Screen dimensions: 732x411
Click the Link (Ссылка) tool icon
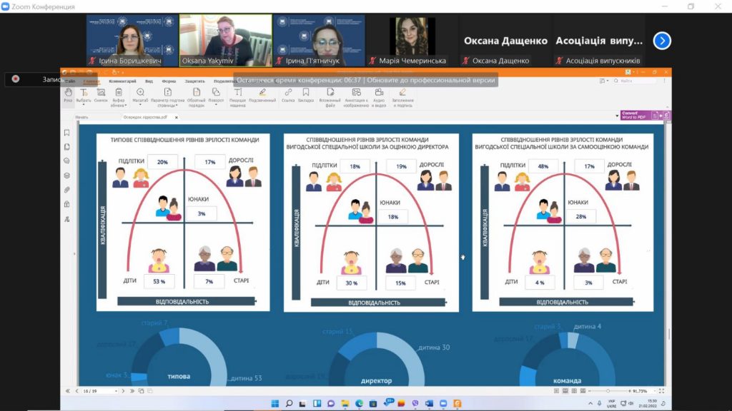coord(288,94)
